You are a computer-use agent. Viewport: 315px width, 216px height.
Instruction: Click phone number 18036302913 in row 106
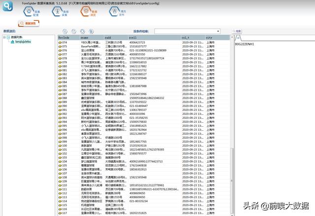pos(138,170)
